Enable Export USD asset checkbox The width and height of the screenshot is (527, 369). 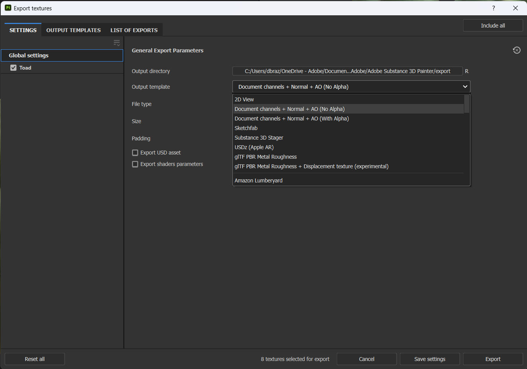[135, 153]
